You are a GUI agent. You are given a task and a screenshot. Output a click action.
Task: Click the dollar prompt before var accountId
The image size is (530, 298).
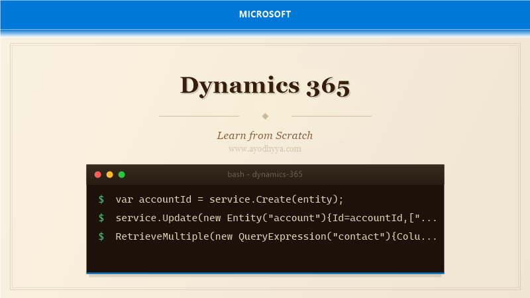tap(101, 199)
